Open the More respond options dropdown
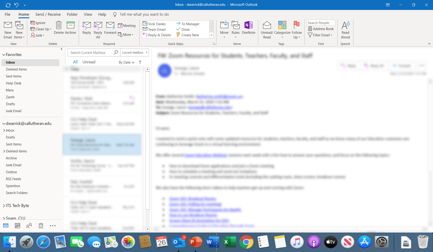Screen dimensions: 433x252 pyautogui.click(x=126, y=35)
